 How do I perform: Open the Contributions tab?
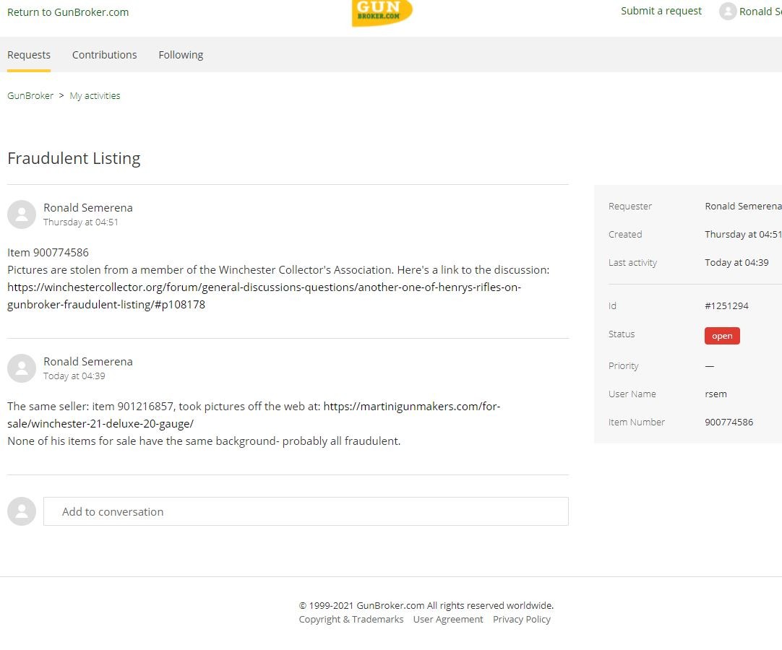tap(104, 55)
